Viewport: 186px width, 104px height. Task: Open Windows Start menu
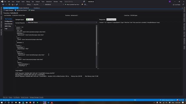point(2,103)
